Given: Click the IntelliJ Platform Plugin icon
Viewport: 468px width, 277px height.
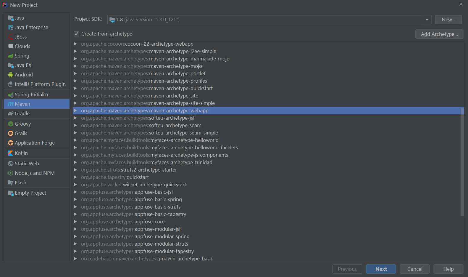Looking at the screenshot, I should pos(11,84).
